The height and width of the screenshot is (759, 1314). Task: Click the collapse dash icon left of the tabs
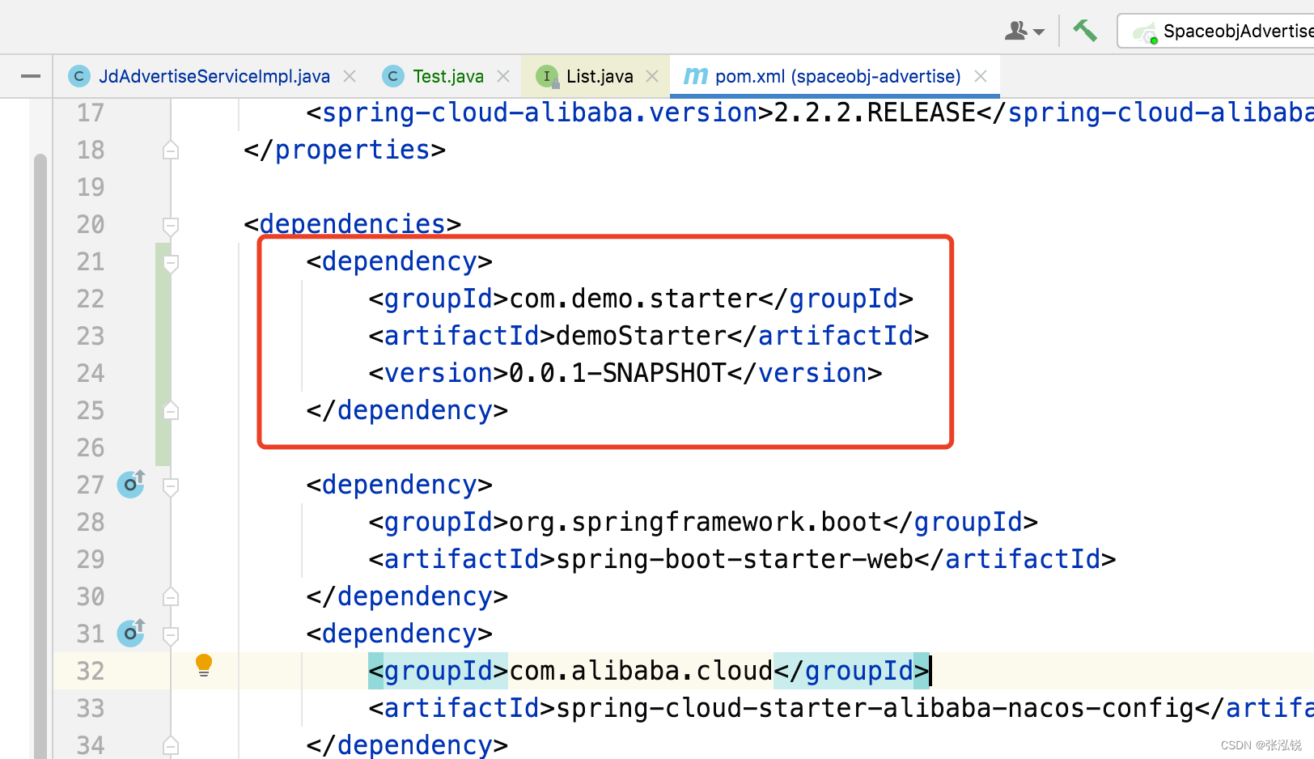click(31, 76)
